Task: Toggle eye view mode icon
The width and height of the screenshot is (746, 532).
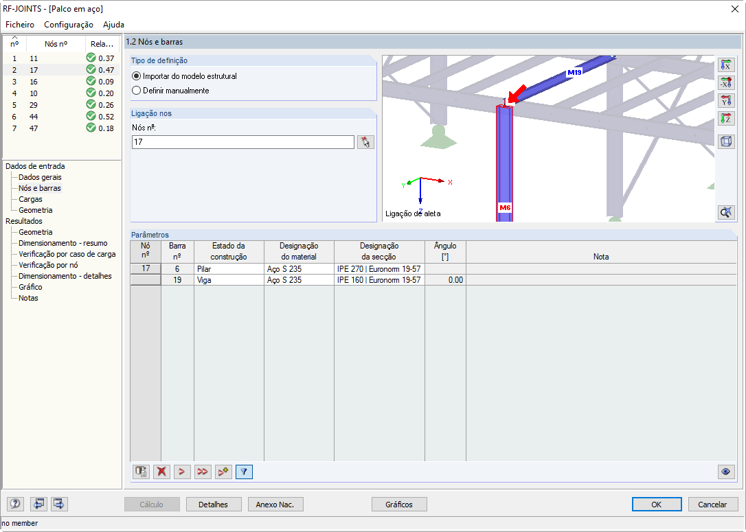Action: click(x=725, y=472)
